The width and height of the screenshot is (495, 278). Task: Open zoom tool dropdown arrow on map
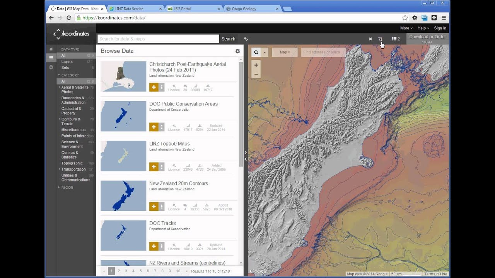(x=265, y=52)
